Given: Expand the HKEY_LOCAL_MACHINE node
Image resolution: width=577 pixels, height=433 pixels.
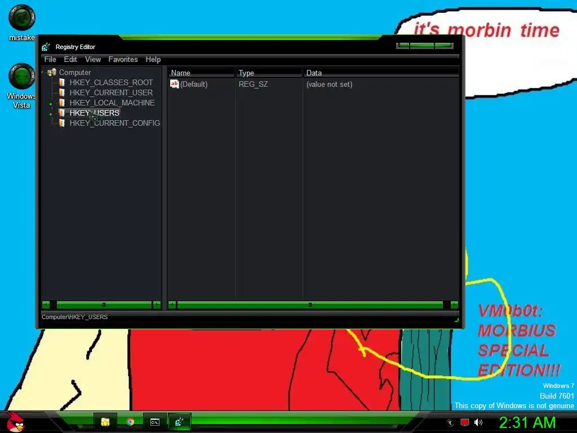Looking at the screenshot, I should 51,104.
